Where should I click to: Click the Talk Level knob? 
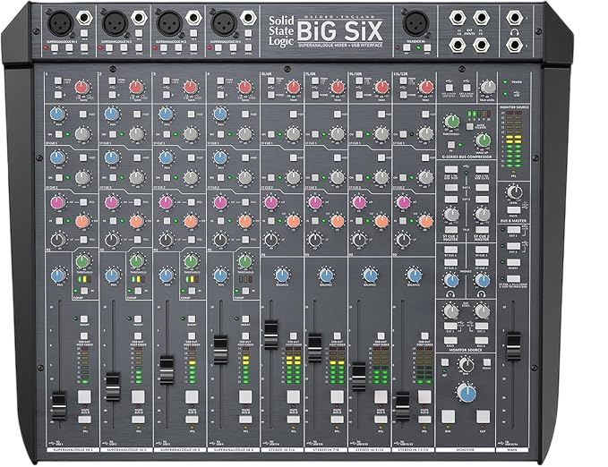click(x=487, y=87)
